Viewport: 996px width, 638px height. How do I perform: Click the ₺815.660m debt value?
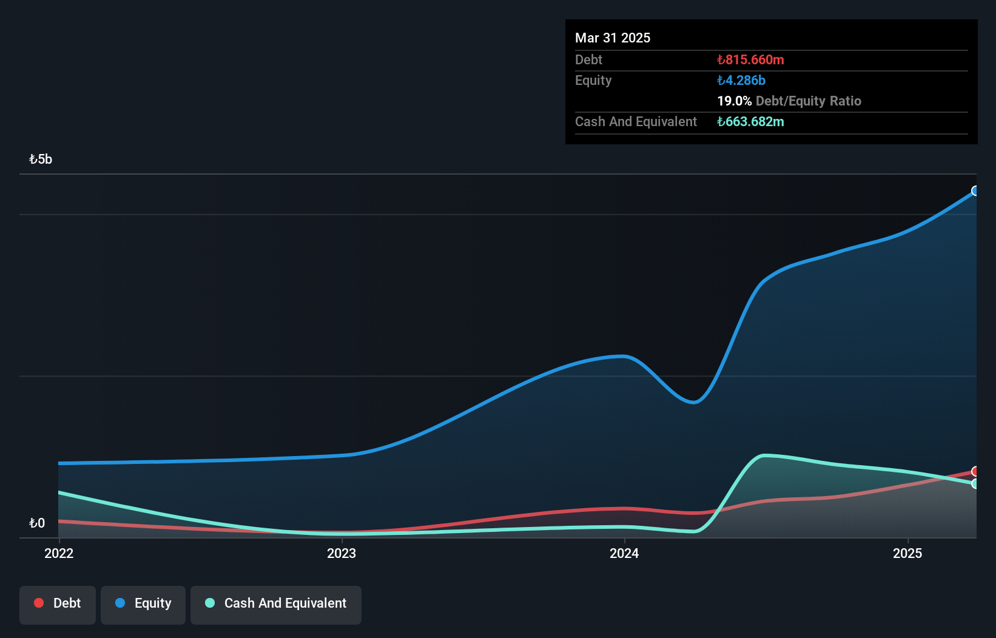(750, 59)
